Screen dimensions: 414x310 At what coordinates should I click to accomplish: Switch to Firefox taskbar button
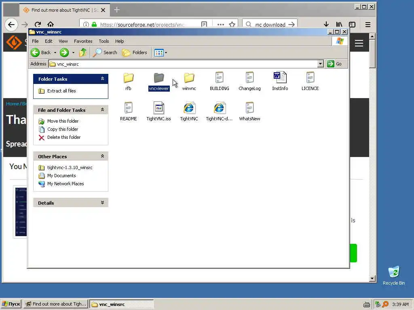coord(56,304)
